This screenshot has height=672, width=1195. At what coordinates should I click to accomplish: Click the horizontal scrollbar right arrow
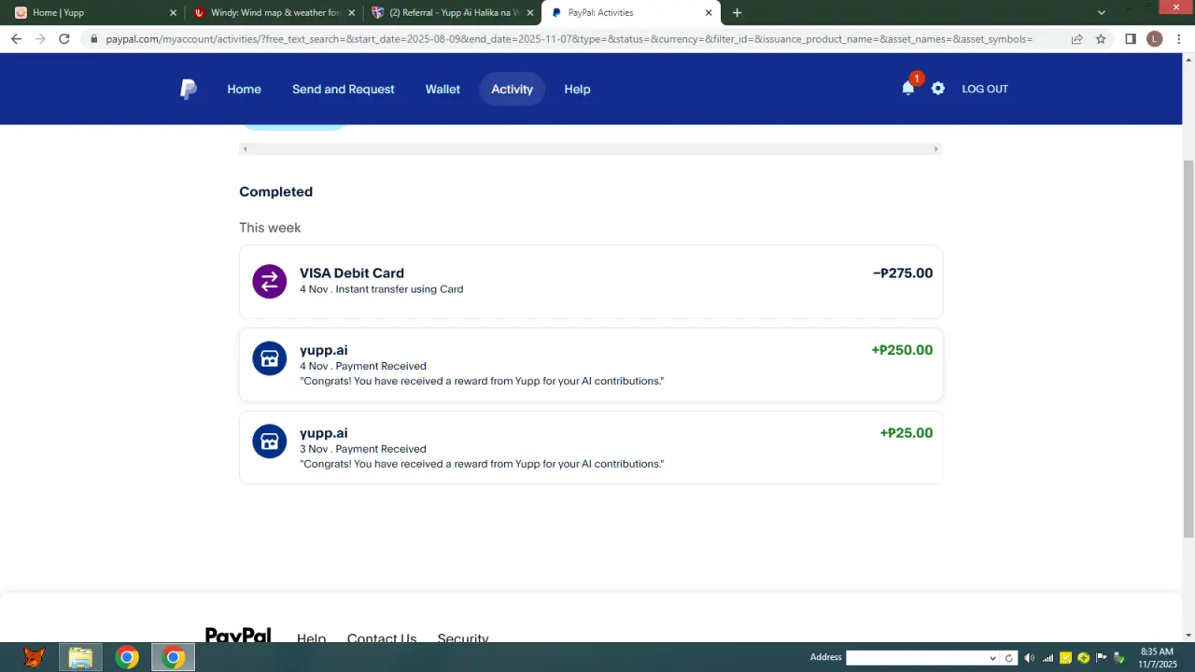[936, 149]
